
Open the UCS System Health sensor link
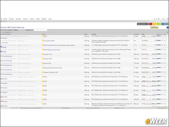coord(49,41)
